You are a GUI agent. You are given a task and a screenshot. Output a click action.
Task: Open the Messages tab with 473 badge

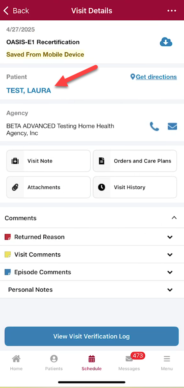point(129,362)
